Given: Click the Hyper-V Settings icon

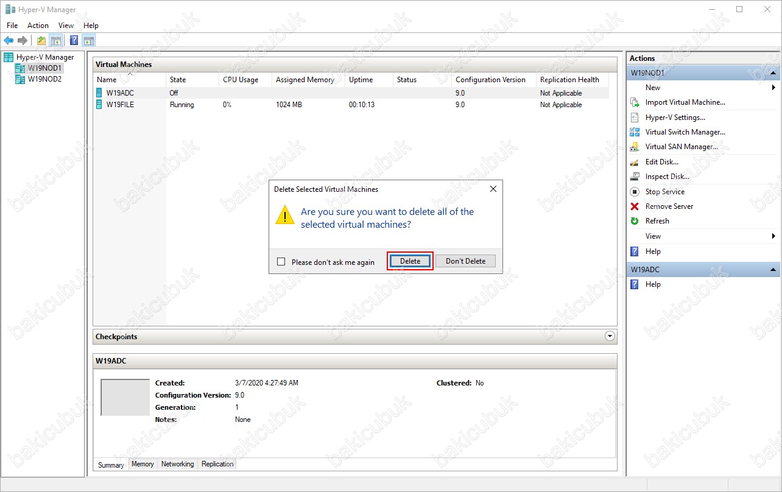Looking at the screenshot, I should (x=635, y=118).
